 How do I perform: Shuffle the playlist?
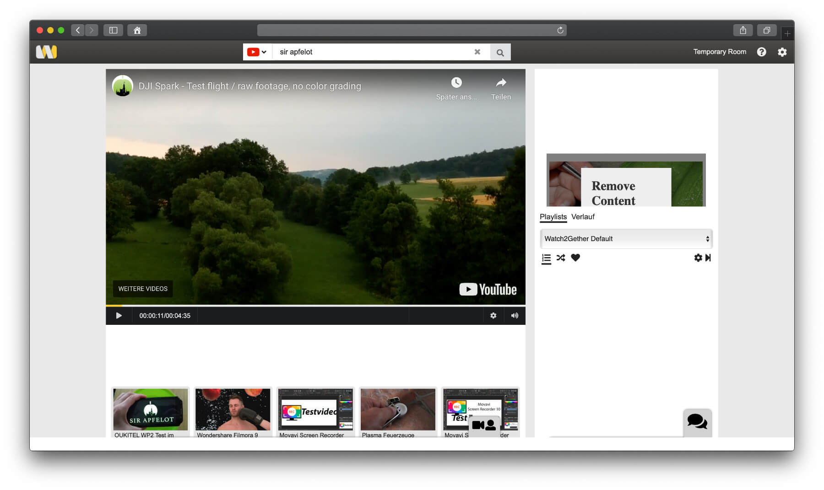(561, 258)
